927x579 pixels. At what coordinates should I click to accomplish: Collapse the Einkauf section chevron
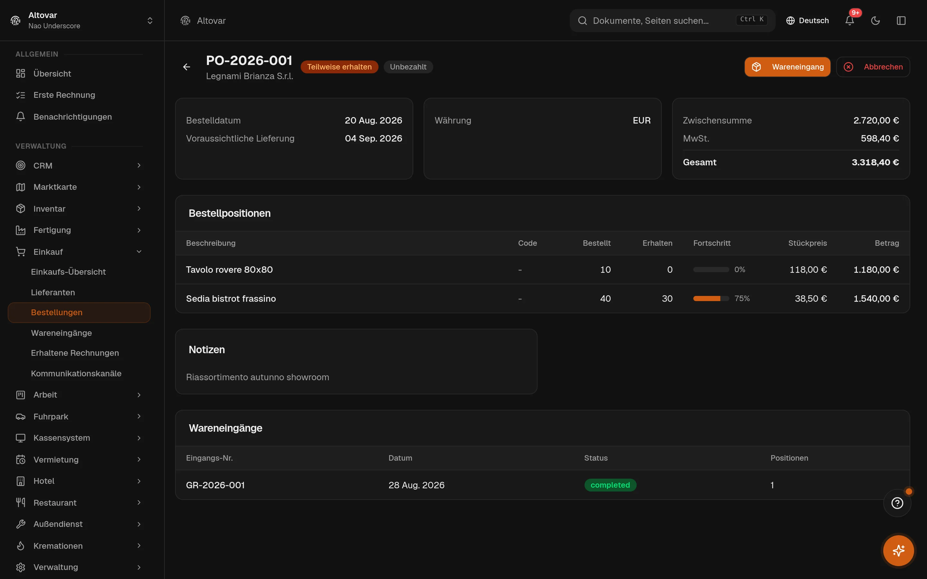coord(139,252)
